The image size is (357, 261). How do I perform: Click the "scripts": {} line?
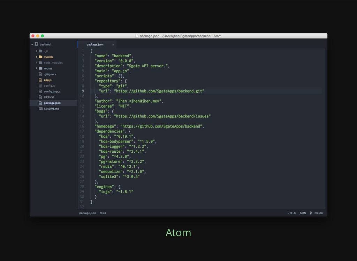tap(109, 76)
